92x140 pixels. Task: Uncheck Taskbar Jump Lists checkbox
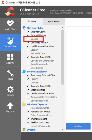(x=28, y=122)
